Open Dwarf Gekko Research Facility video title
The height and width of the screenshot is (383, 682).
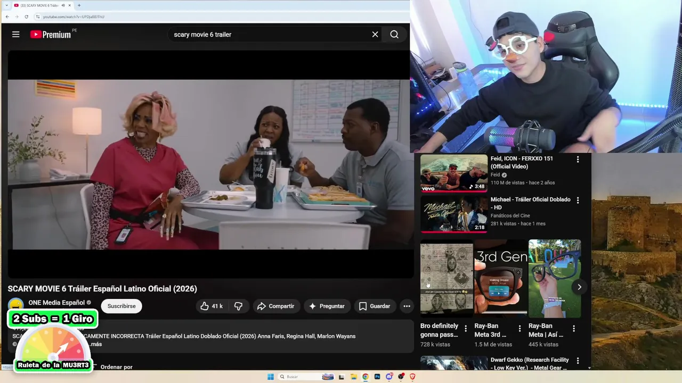pyautogui.click(x=530, y=364)
